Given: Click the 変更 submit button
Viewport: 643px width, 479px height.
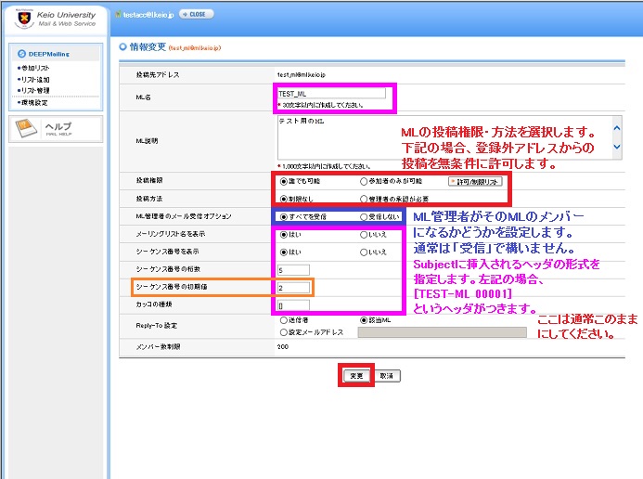Looking at the screenshot, I should pos(355,375).
